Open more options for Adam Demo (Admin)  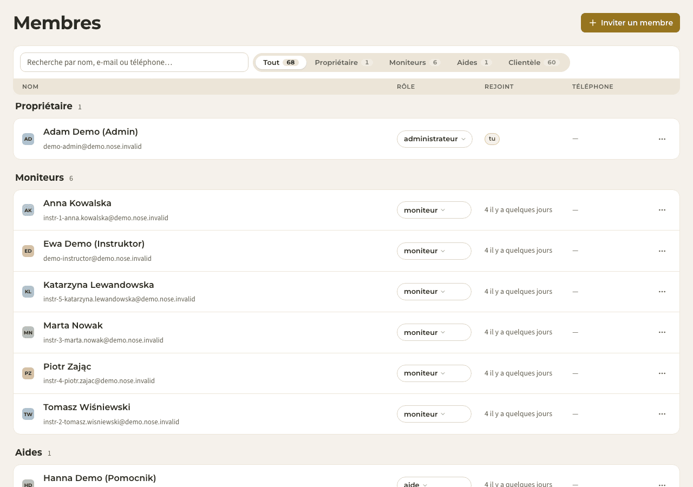662,139
